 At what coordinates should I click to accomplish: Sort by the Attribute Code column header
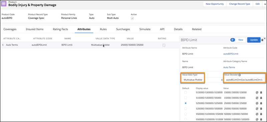click(x=43, y=39)
